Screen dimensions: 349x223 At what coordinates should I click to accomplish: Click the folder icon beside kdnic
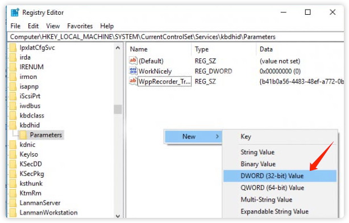(13, 145)
